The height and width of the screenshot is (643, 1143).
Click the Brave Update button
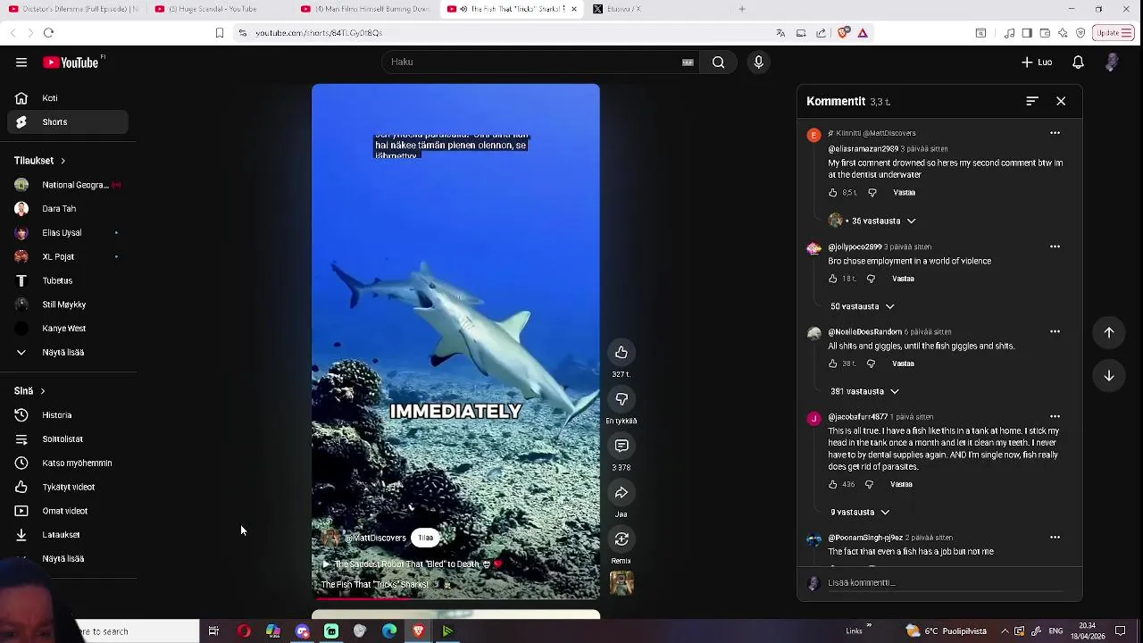pos(1114,33)
